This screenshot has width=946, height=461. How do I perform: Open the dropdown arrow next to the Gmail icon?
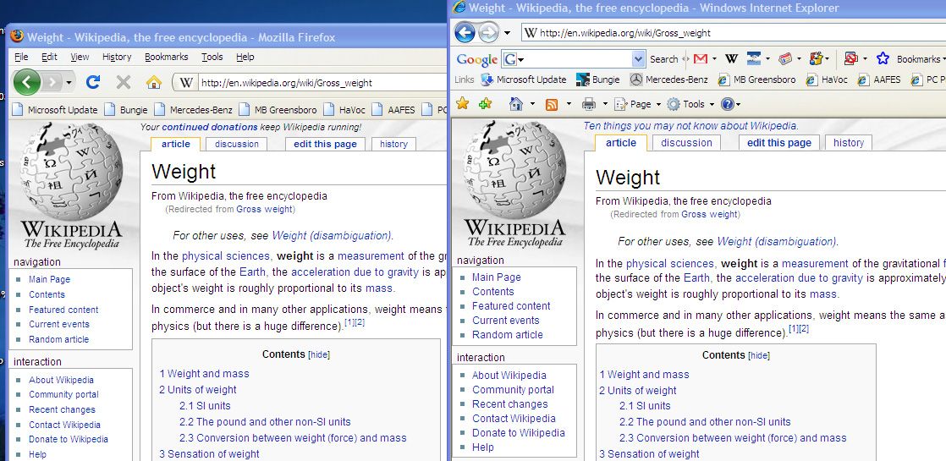pos(713,59)
